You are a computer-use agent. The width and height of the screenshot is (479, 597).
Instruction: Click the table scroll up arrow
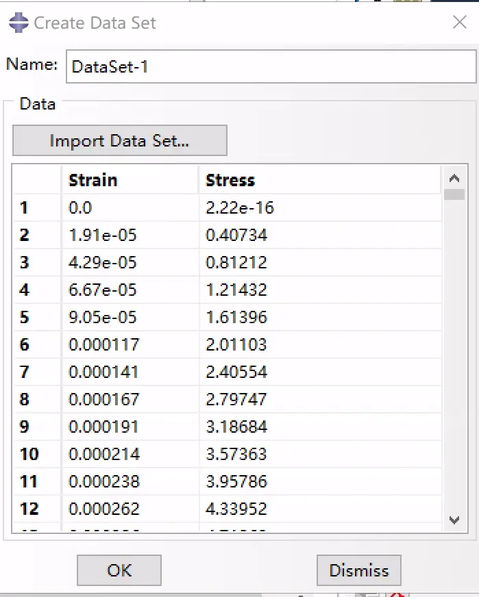point(454,178)
